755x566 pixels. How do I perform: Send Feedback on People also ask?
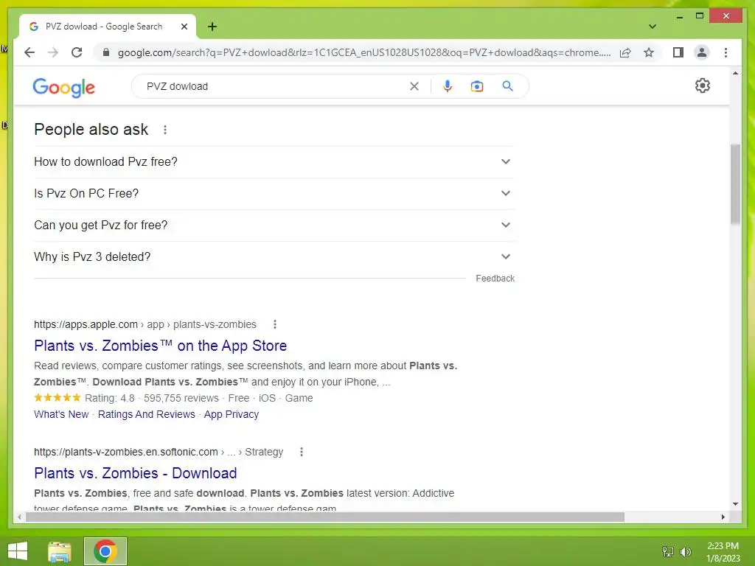pyautogui.click(x=495, y=279)
